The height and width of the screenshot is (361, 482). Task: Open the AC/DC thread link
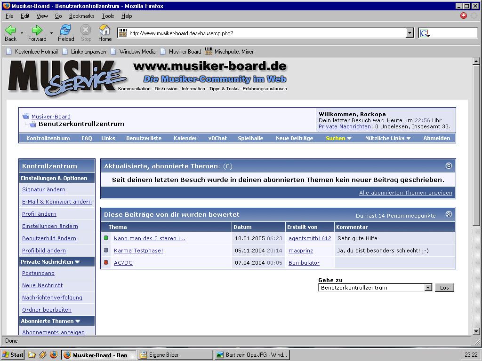tap(123, 263)
